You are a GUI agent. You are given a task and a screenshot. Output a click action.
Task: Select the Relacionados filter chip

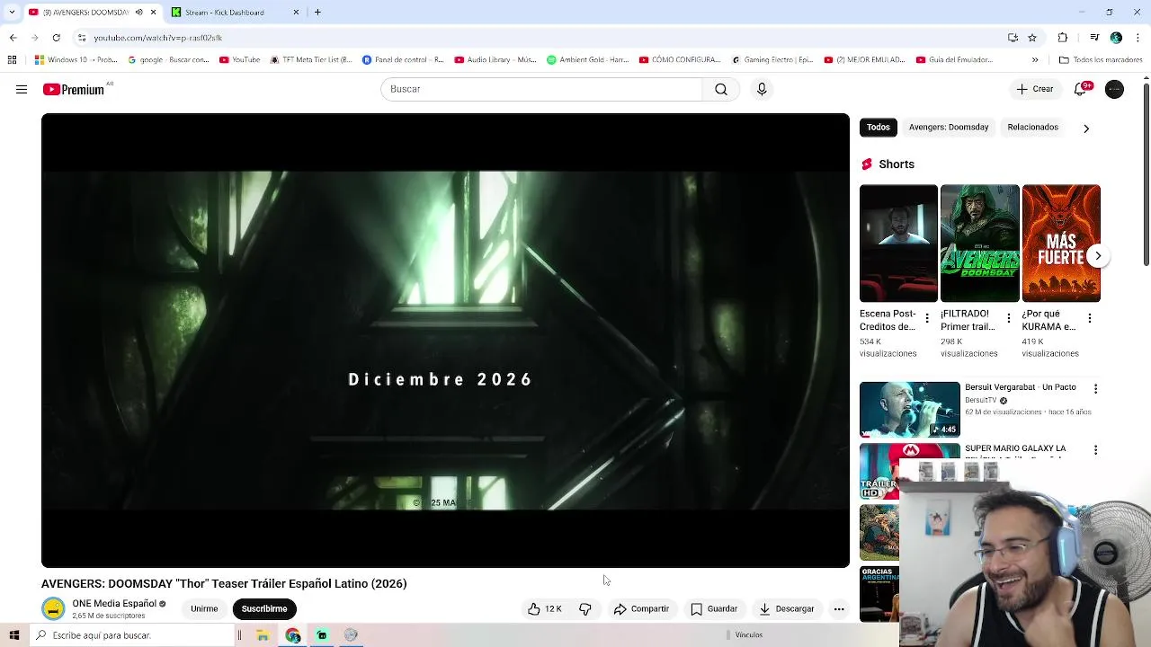(1032, 127)
